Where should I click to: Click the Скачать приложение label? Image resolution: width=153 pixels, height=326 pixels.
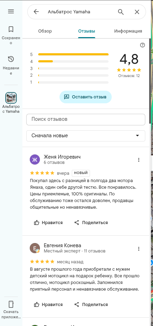click(x=11, y=314)
